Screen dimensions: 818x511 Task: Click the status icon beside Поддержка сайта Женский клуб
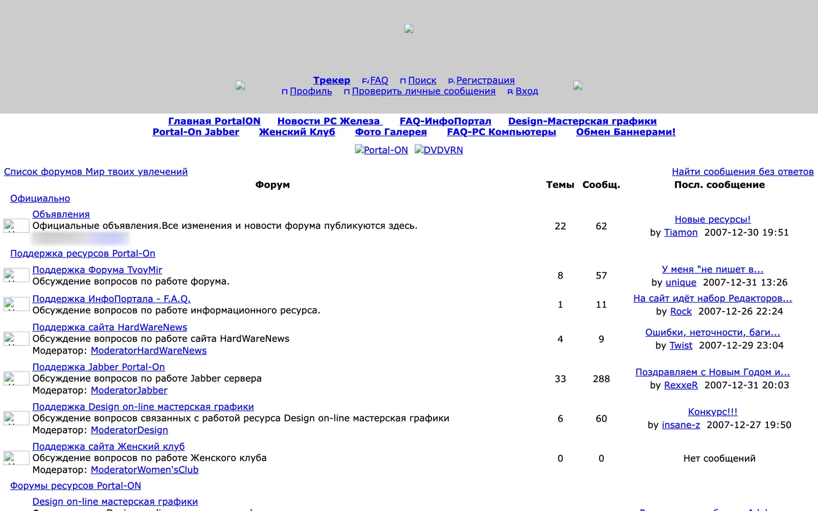pos(16,458)
